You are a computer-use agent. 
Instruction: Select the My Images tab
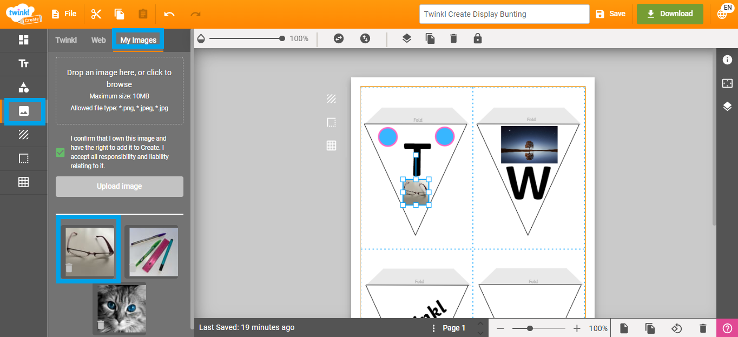139,40
